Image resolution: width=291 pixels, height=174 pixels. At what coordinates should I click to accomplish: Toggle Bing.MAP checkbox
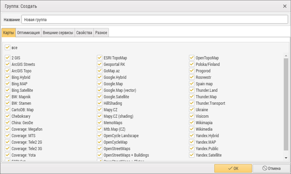pyautogui.click(x=8, y=84)
